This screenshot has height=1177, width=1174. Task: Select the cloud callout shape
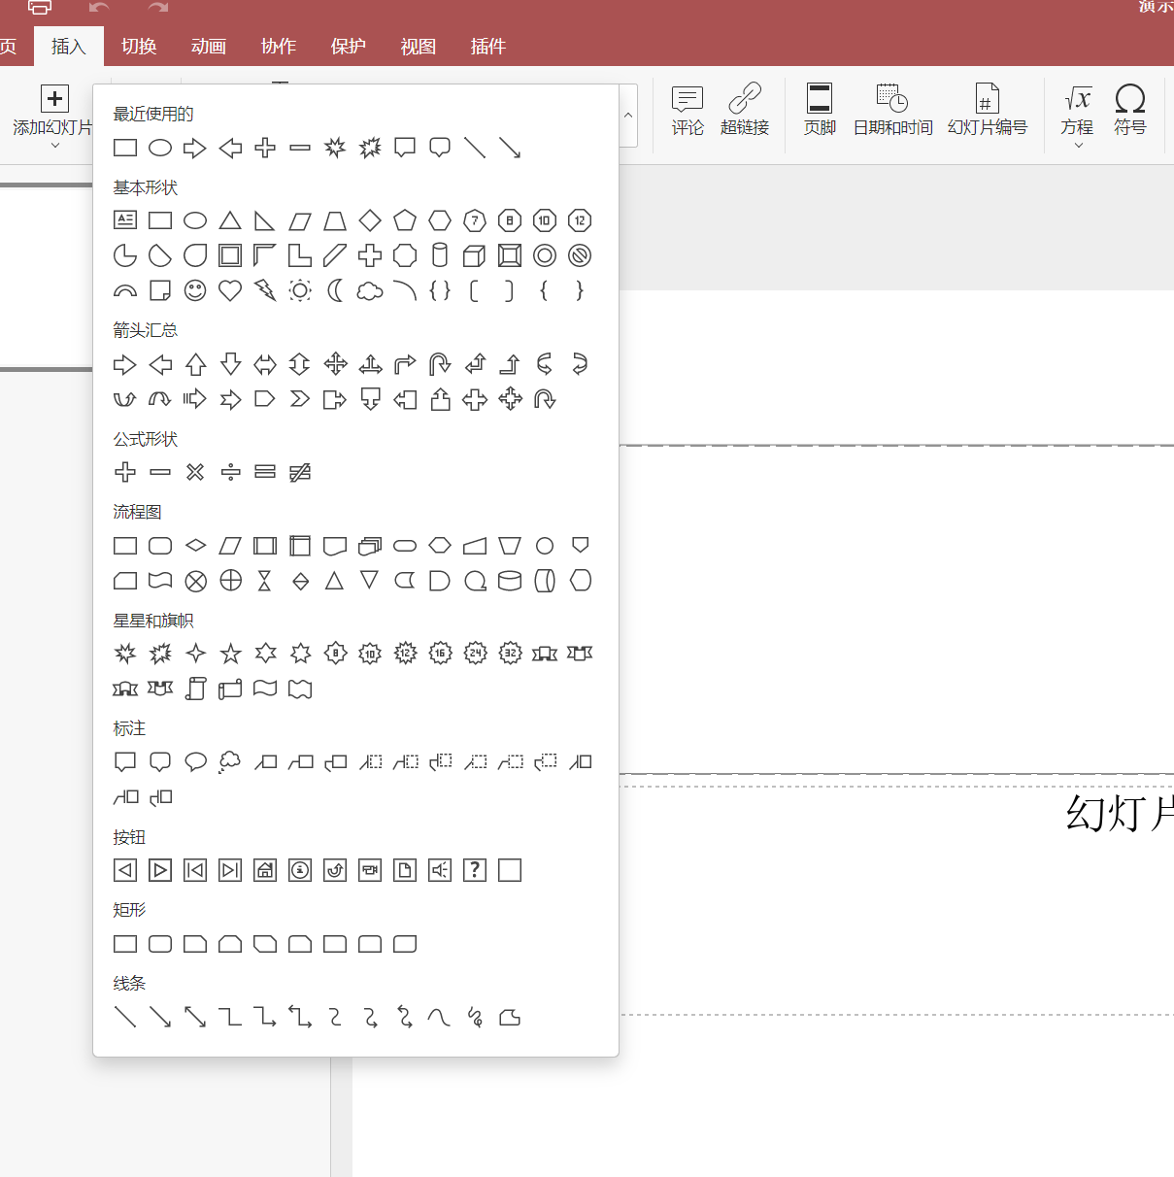tap(230, 762)
